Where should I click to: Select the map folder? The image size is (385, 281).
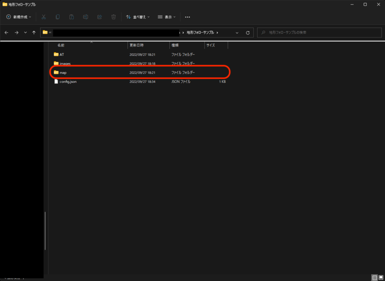coord(63,72)
